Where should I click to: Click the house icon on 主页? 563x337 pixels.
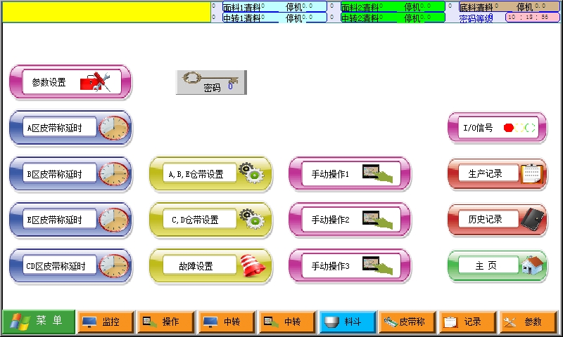click(533, 265)
